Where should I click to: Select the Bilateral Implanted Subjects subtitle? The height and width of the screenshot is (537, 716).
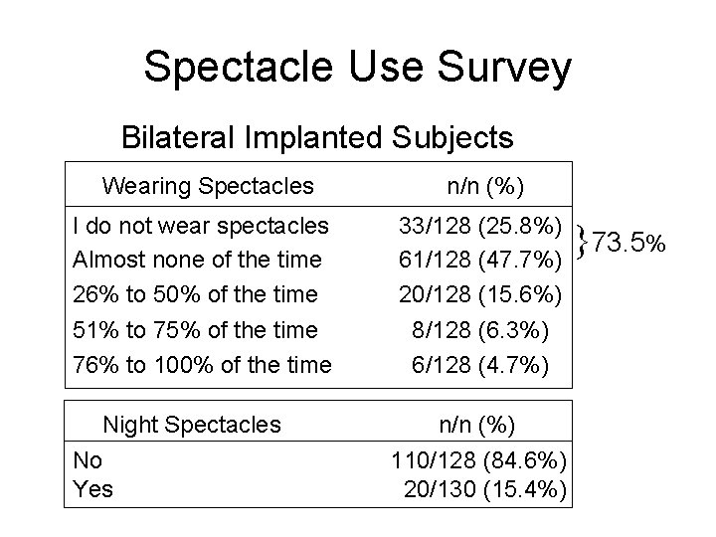[x=317, y=137]
